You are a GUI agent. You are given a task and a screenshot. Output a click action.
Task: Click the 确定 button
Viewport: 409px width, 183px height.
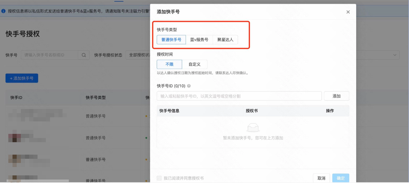(341, 178)
